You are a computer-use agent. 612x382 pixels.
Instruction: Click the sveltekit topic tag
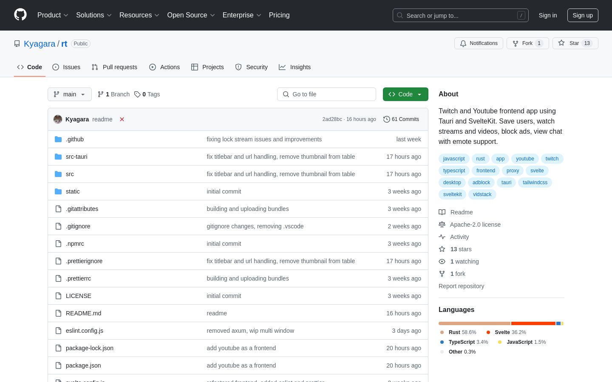coord(453,194)
